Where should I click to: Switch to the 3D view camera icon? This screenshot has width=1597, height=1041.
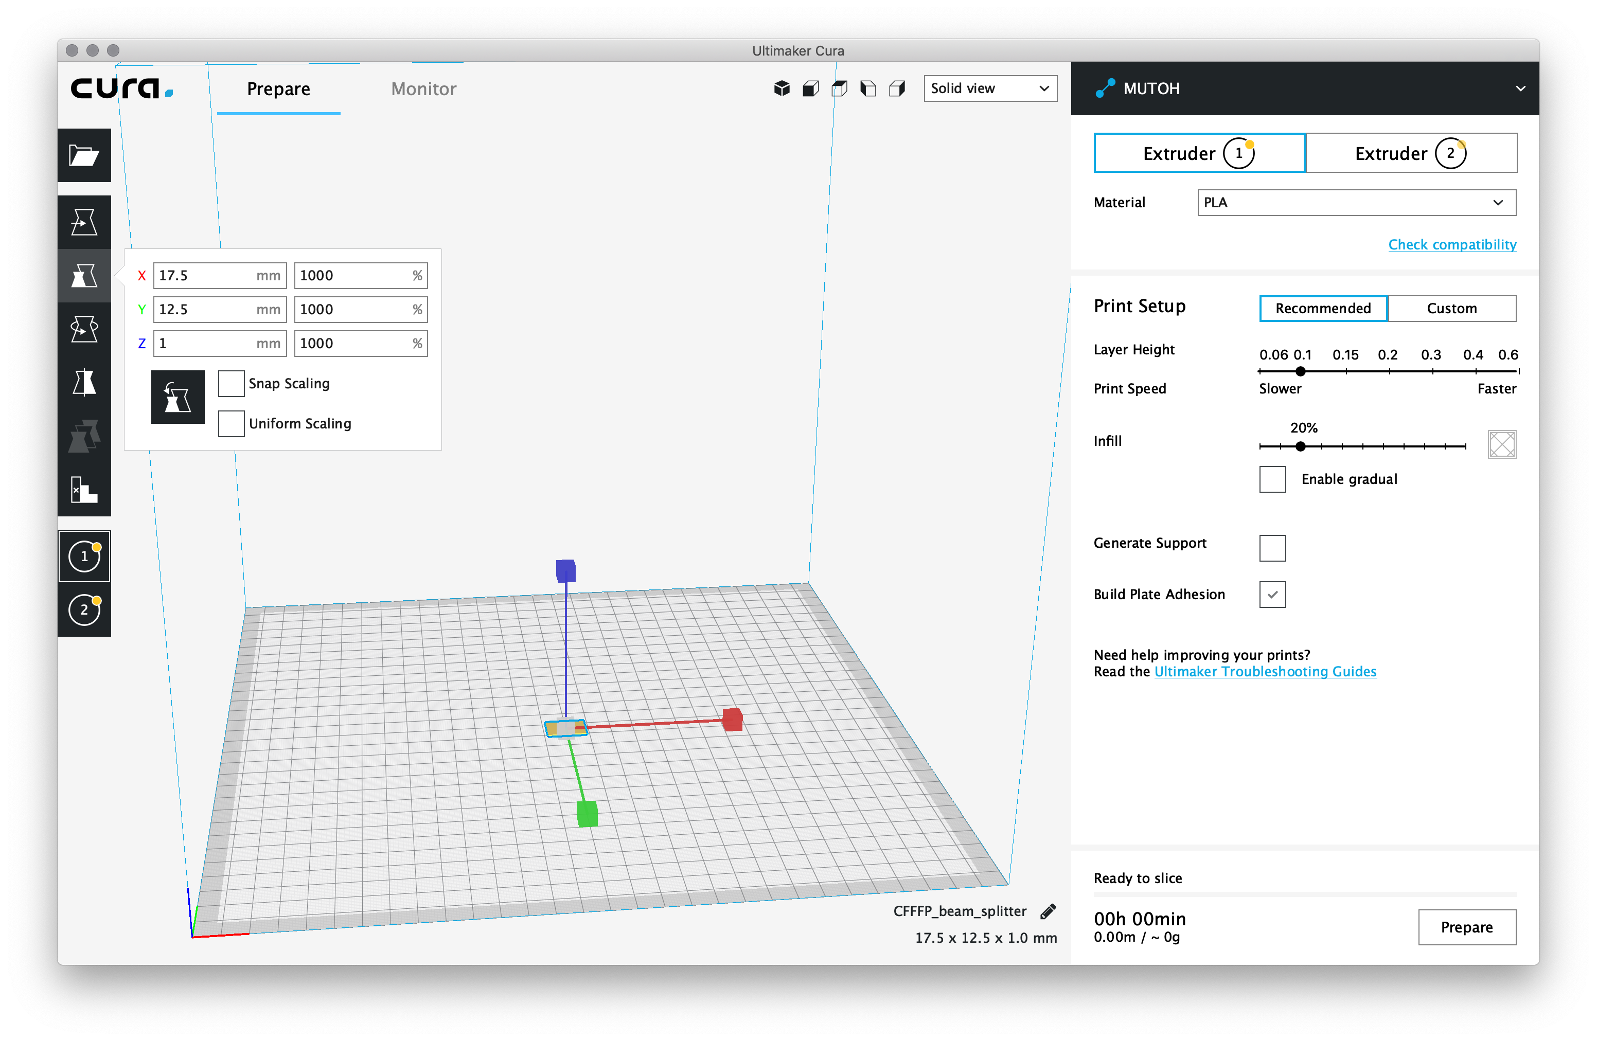(782, 88)
